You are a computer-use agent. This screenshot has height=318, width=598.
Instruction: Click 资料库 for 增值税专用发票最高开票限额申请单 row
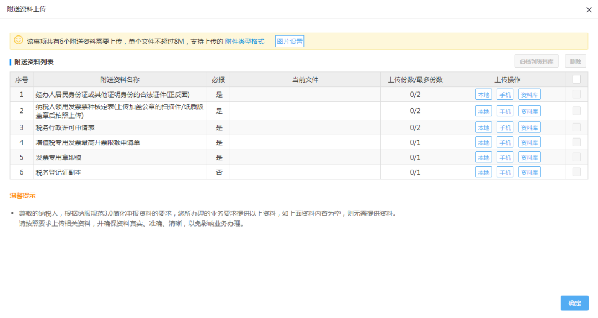click(529, 142)
